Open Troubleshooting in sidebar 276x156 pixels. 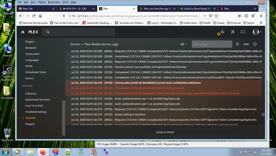(36, 112)
